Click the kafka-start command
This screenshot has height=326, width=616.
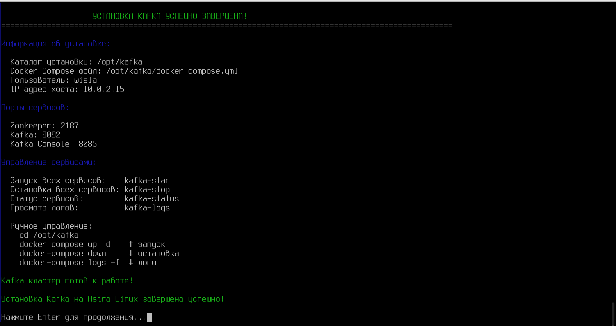[149, 180]
